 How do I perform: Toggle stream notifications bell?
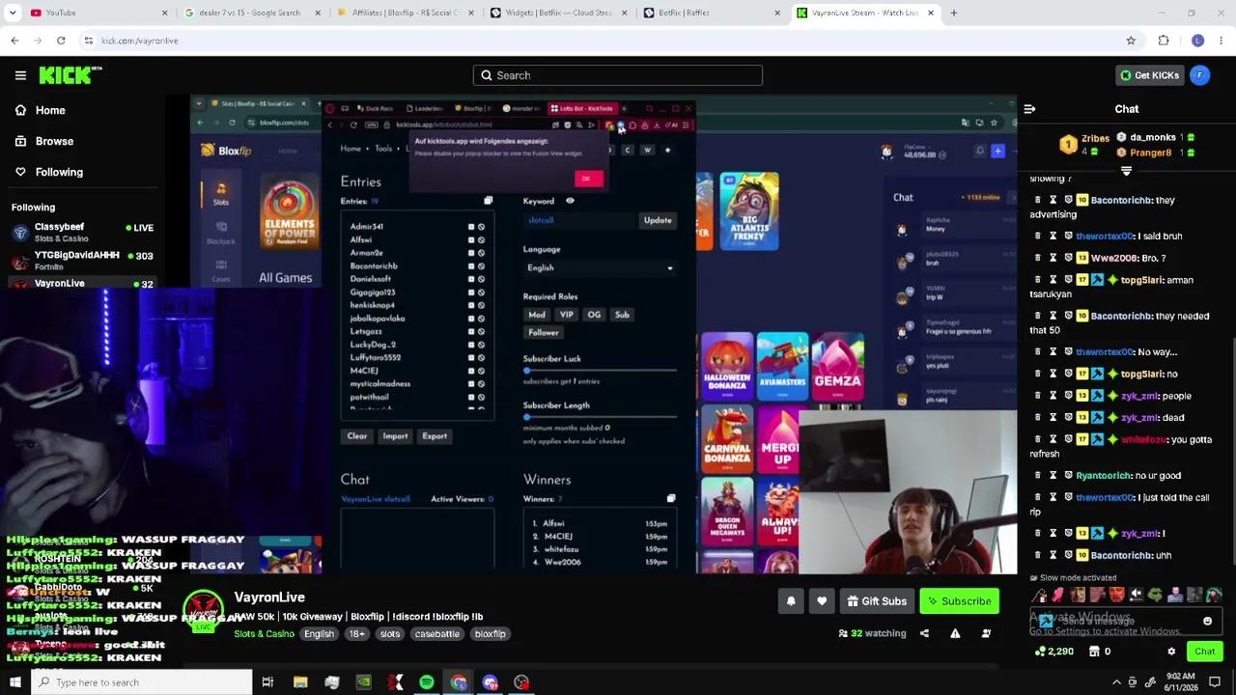pyautogui.click(x=791, y=601)
